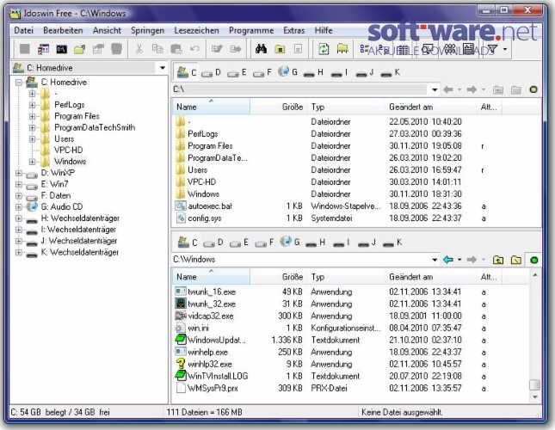The image size is (555, 430).
Task: Sort lower pane by Typ column
Action: (x=346, y=277)
